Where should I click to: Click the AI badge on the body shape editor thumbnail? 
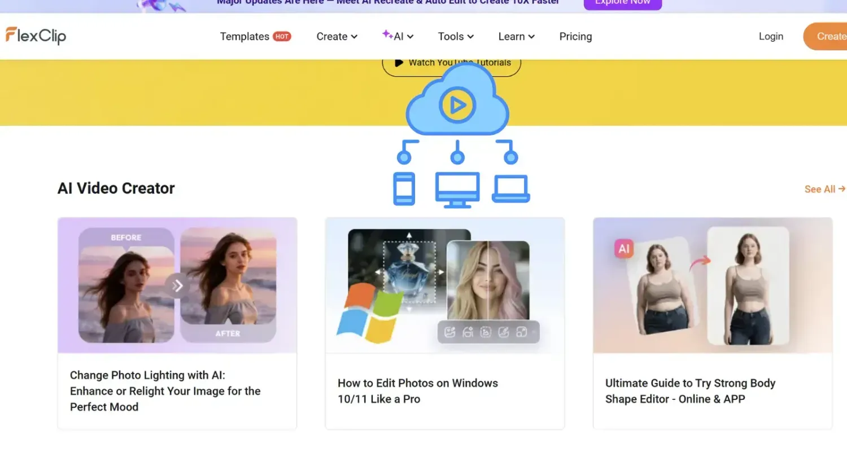pyautogui.click(x=623, y=248)
